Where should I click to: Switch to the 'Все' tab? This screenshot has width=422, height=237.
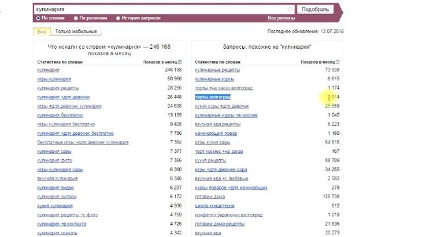point(42,32)
